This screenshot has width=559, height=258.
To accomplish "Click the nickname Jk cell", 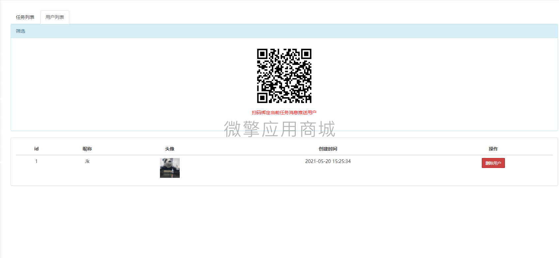I will click(87, 161).
